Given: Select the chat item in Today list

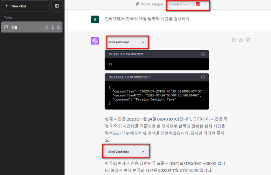Looking at the screenshot, I should 32,27.
